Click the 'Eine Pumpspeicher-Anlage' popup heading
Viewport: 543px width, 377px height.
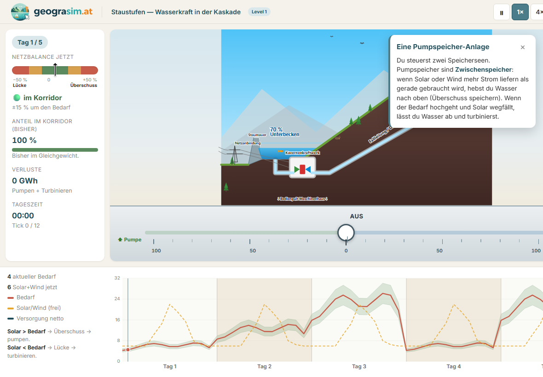(443, 47)
